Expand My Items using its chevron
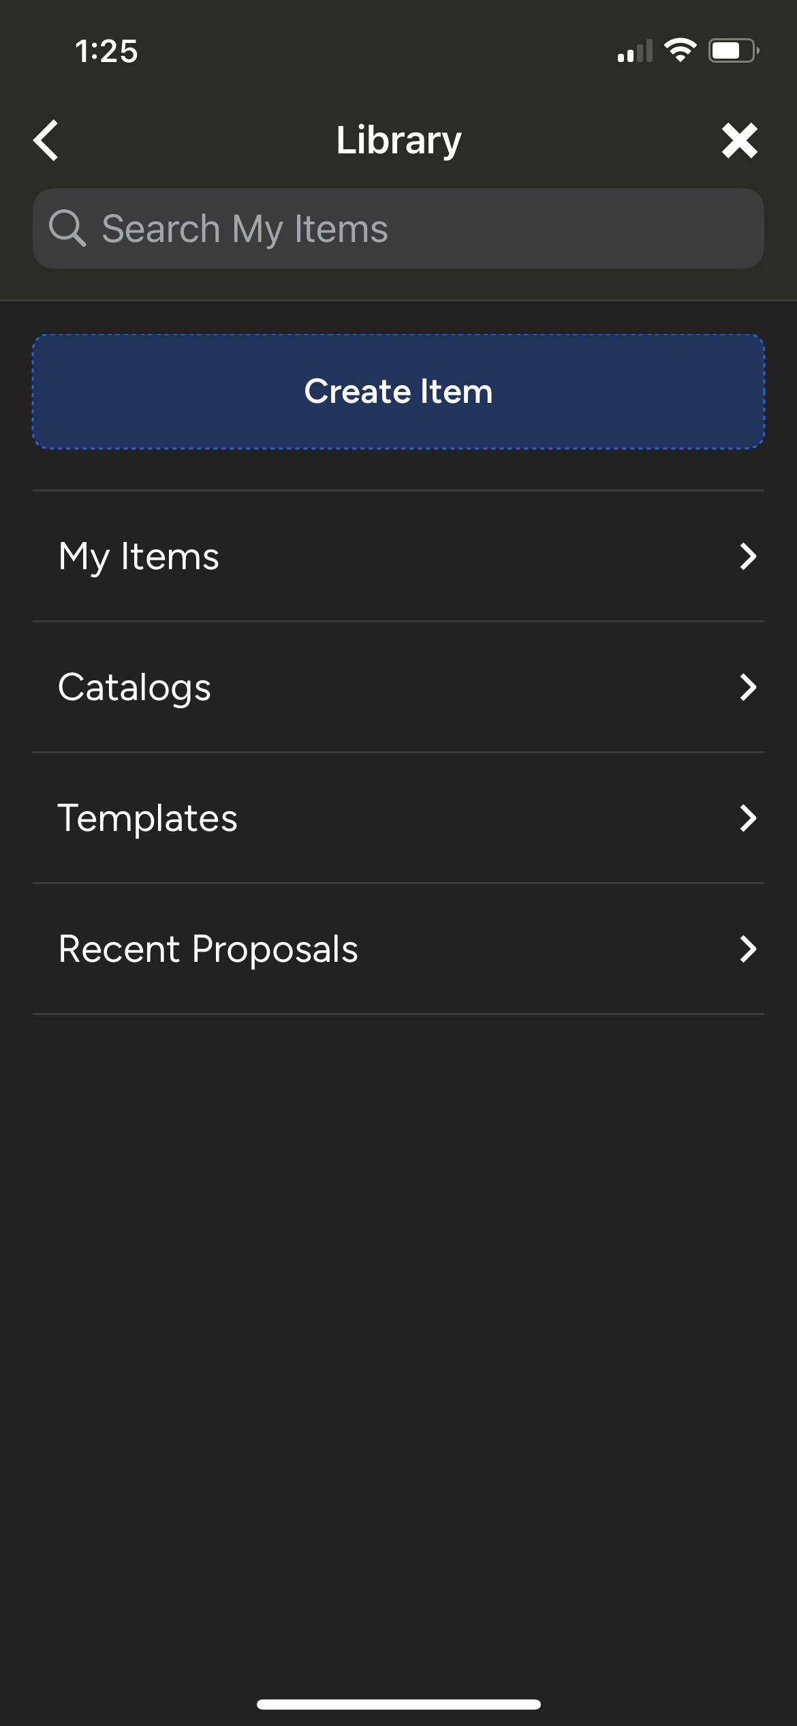Screen dimensions: 797x1726 coord(748,556)
